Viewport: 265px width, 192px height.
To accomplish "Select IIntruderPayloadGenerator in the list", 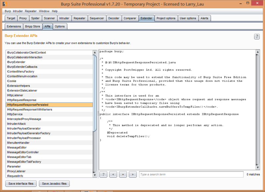I will (x=49, y=128).
